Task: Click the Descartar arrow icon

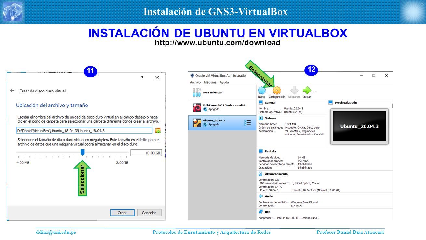Action: 294,90
